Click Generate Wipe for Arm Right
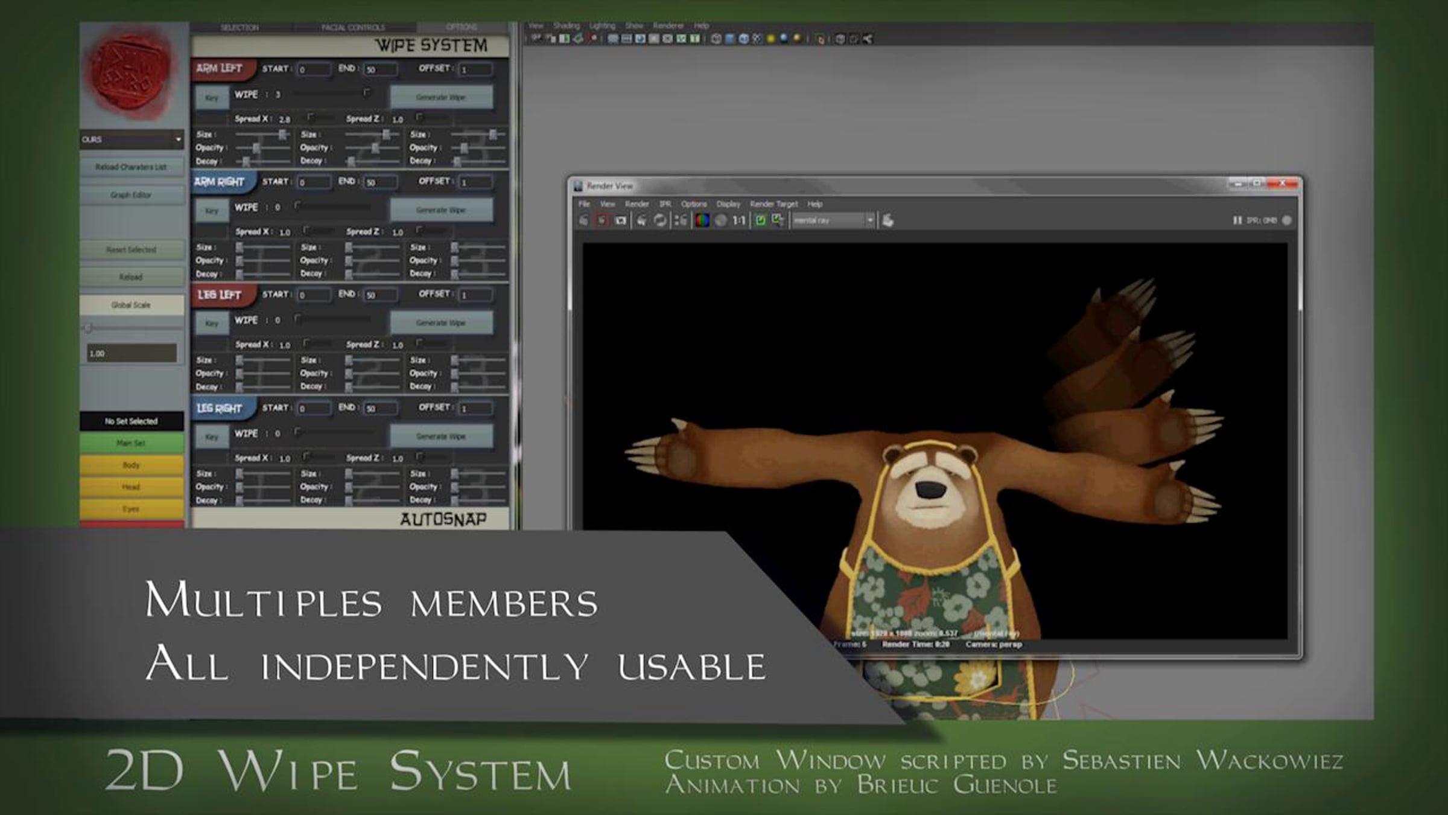Viewport: 1448px width, 815px height. [441, 210]
